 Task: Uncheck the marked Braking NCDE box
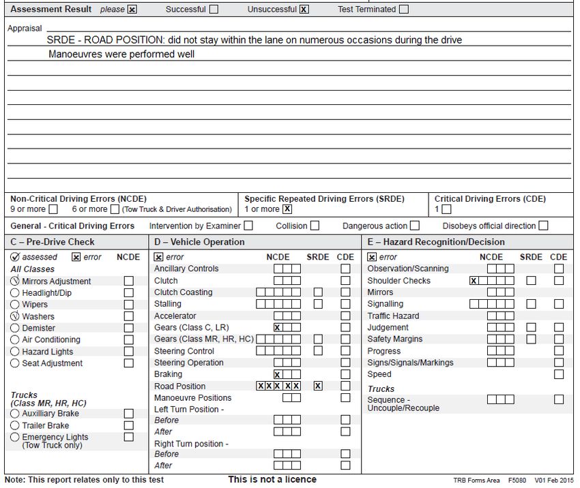coord(278,374)
